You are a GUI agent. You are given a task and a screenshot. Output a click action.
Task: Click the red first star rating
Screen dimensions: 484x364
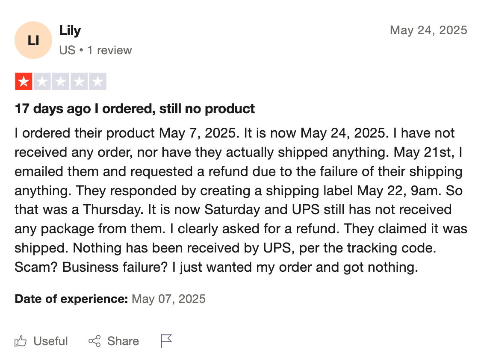pos(24,81)
